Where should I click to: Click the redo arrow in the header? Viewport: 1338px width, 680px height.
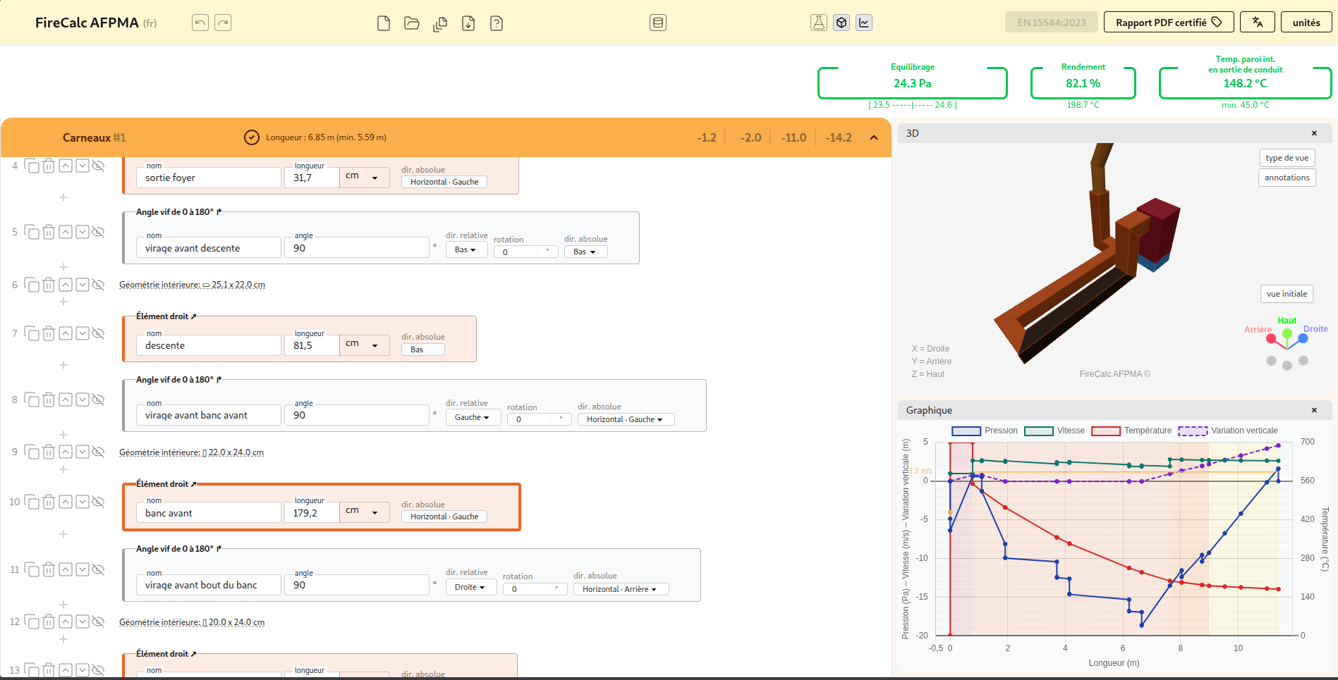[x=223, y=23]
